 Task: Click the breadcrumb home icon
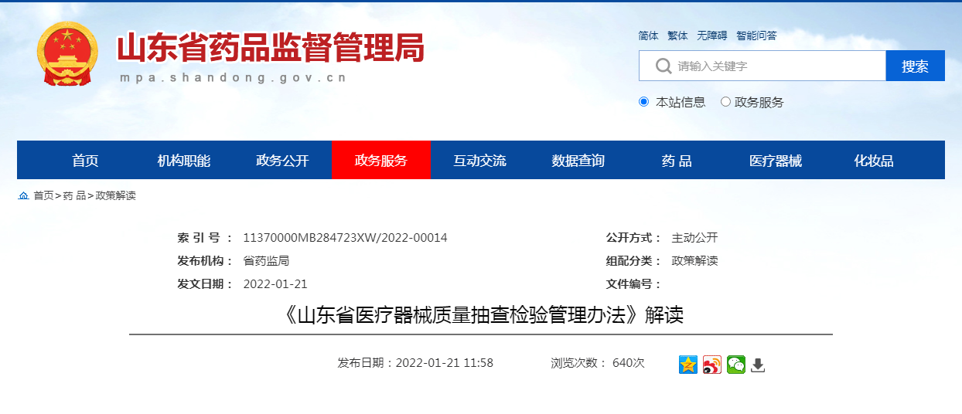point(23,196)
